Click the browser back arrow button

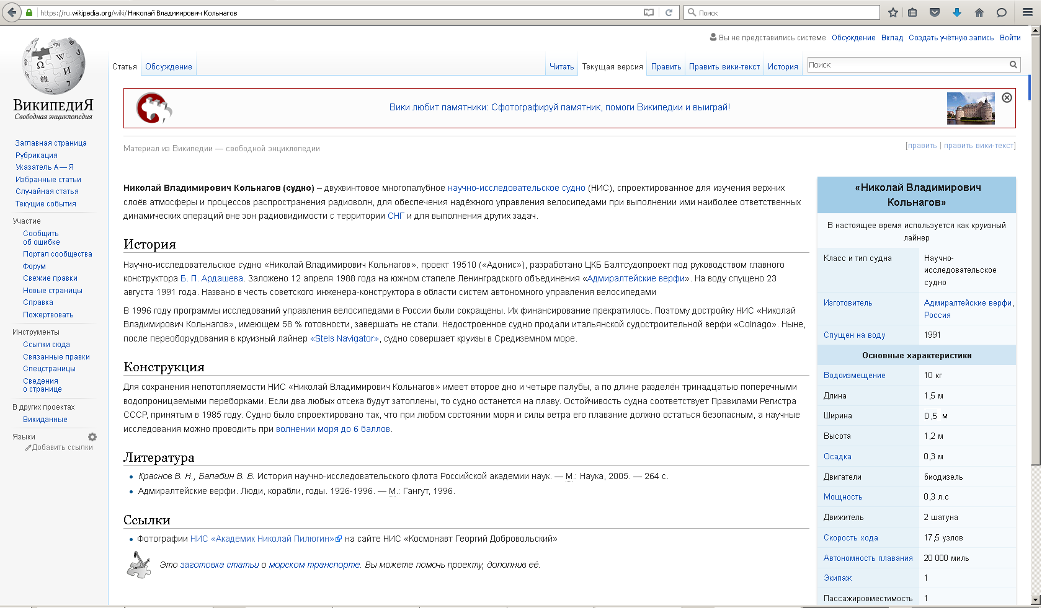pyautogui.click(x=12, y=12)
